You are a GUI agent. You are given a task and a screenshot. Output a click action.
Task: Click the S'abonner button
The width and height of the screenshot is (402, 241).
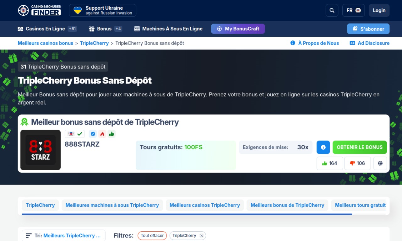pos(368,29)
